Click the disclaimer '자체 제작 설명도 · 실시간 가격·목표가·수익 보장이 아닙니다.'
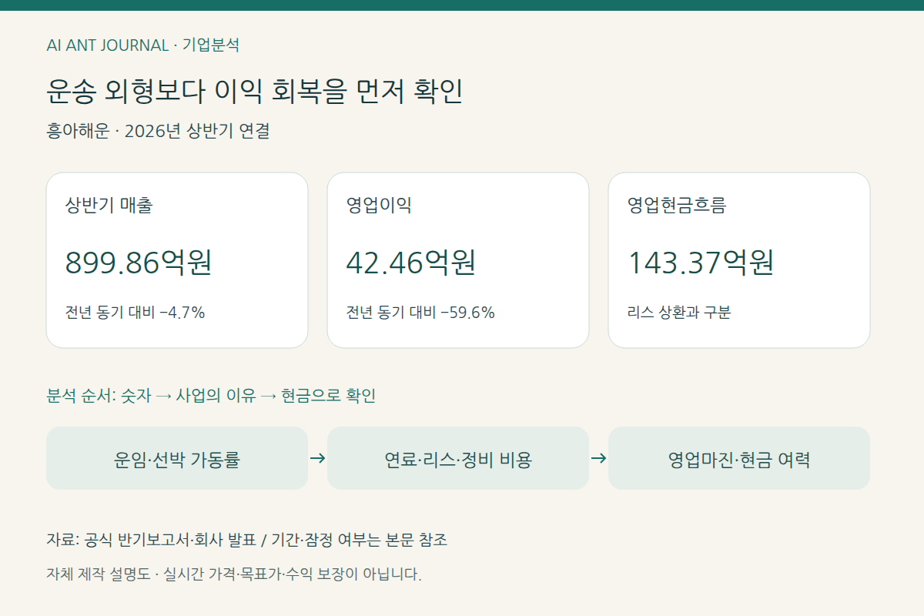924x616 pixels. click(234, 574)
